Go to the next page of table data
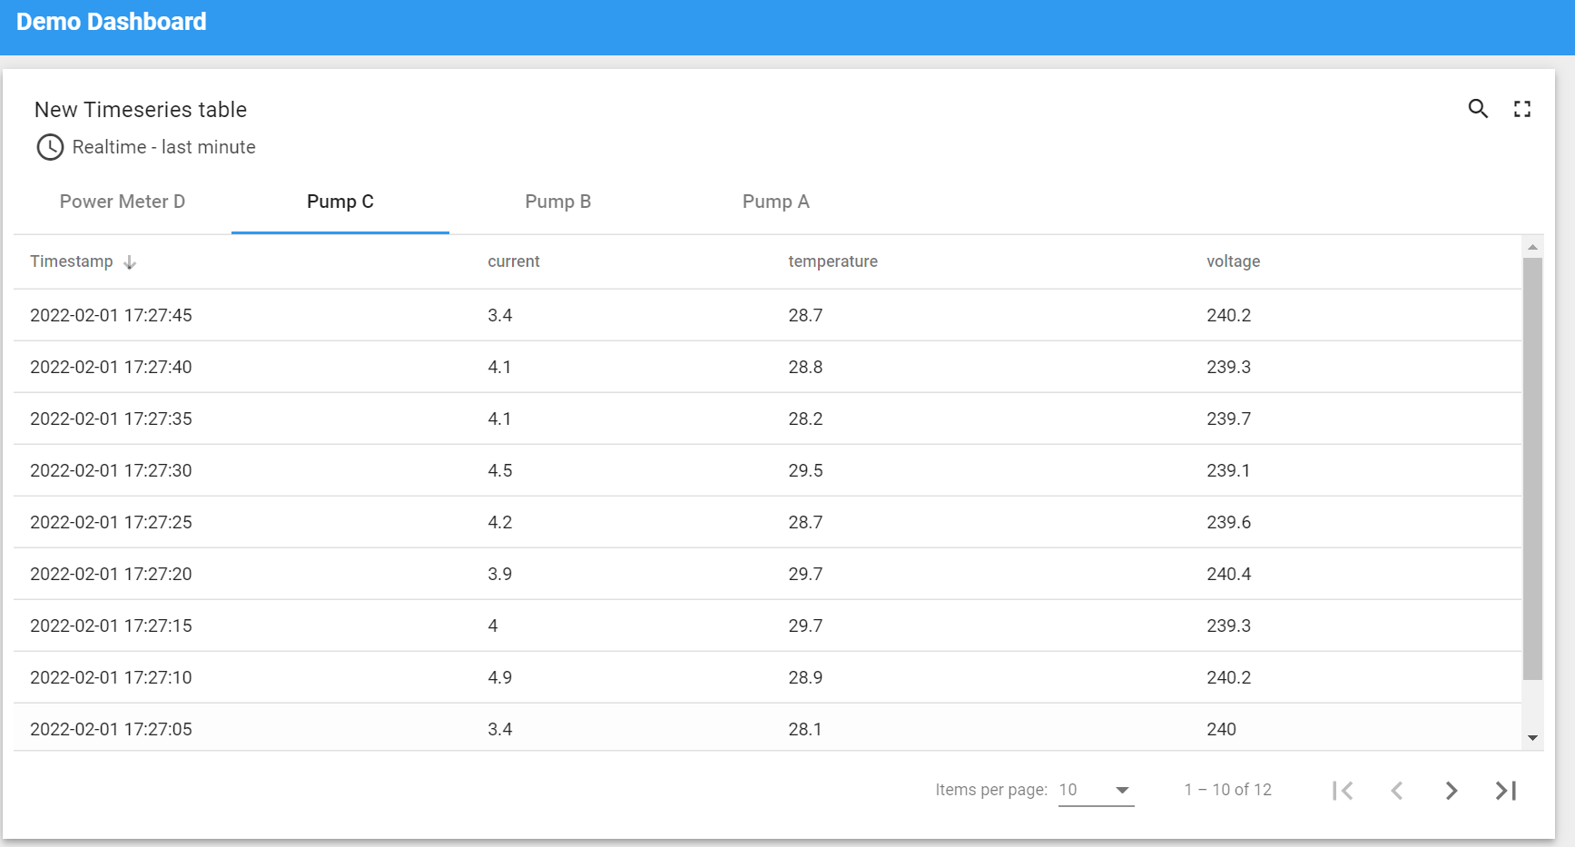1575x847 pixels. 1451,790
